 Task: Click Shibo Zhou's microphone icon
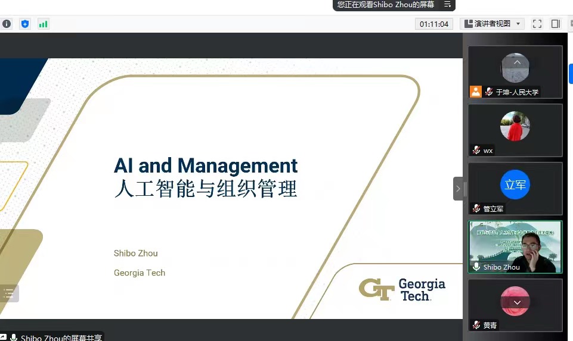pos(476,267)
